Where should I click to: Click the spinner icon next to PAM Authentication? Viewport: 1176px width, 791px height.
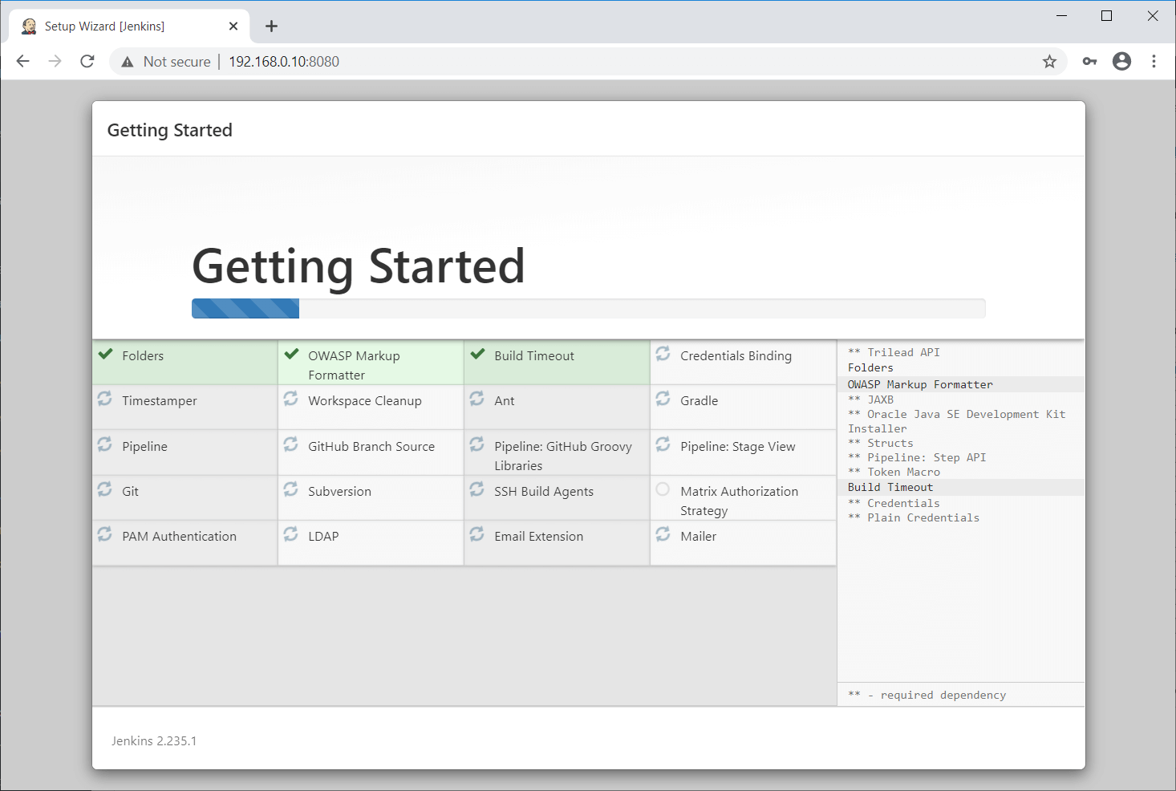[104, 533]
